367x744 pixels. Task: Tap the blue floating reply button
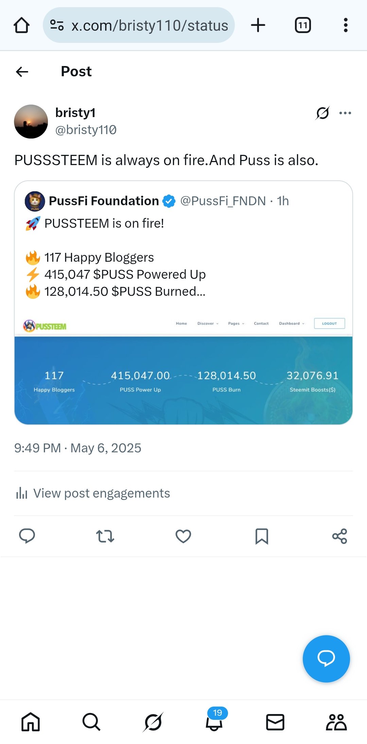click(326, 659)
